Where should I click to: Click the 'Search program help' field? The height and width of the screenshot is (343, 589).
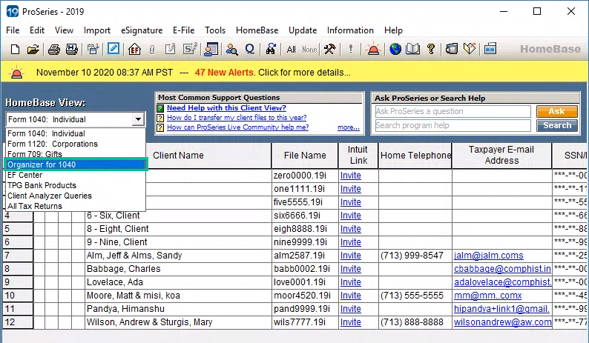[x=453, y=125]
